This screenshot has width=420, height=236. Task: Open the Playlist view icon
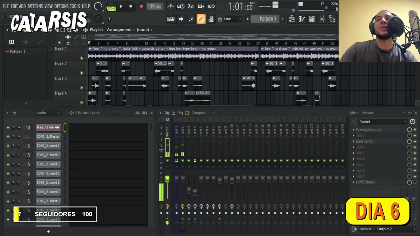tap(291, 19)
